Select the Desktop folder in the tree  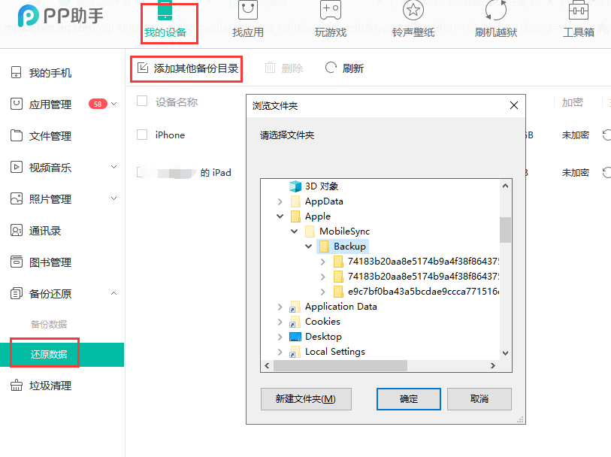tap(323, 337)
